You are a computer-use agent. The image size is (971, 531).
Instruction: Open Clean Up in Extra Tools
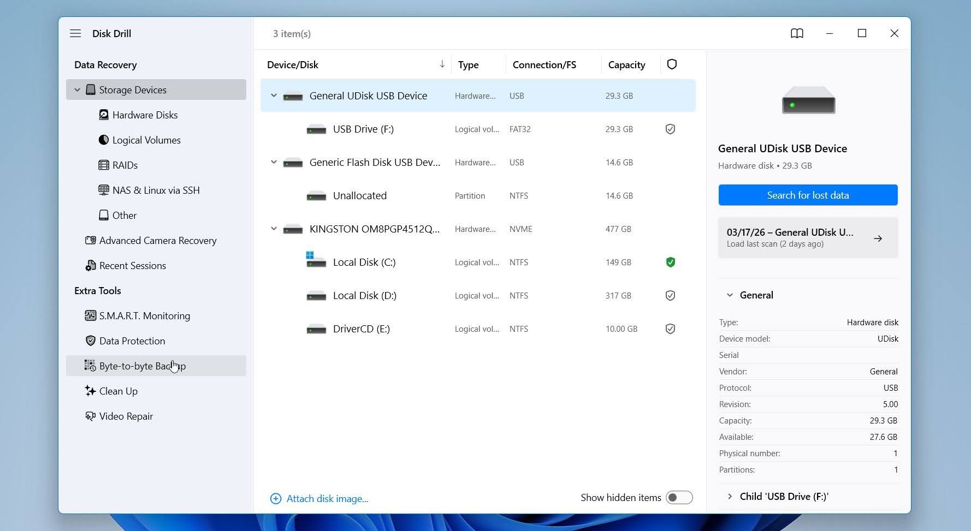(119, 391)
